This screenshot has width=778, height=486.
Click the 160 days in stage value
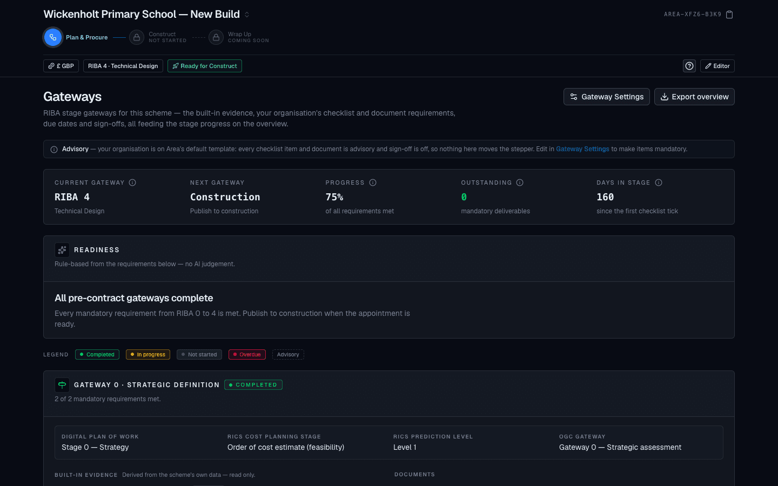[x=605, y=197]
